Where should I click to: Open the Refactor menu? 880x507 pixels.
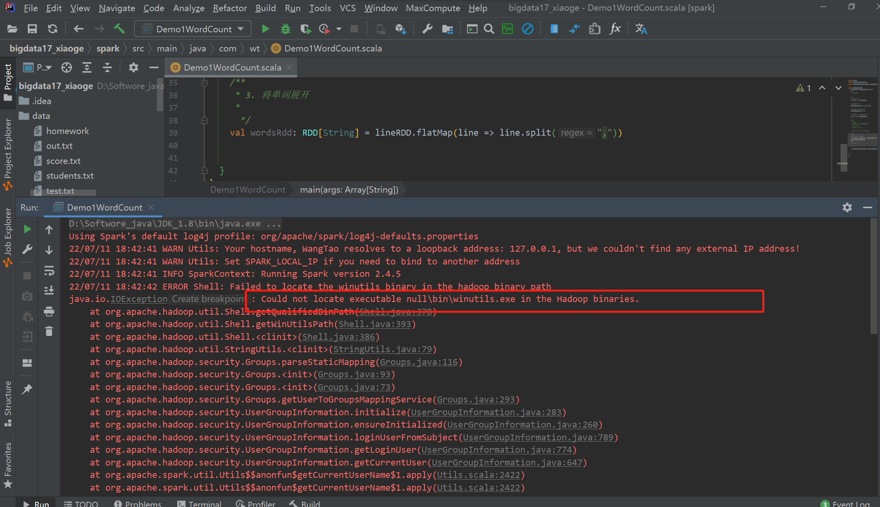pos(230,8)
